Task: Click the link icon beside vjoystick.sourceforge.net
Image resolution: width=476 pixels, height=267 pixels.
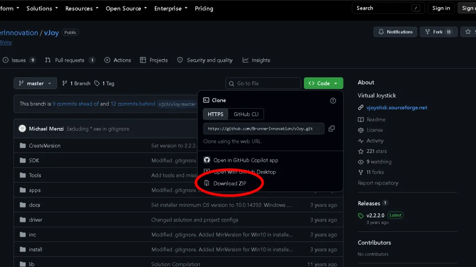Action: (361, 108)
